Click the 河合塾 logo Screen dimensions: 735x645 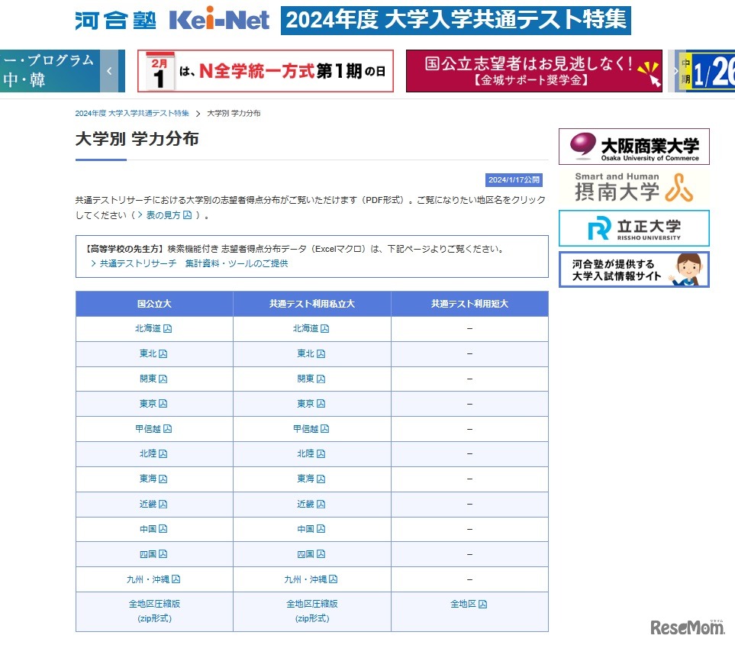(116, 21)
